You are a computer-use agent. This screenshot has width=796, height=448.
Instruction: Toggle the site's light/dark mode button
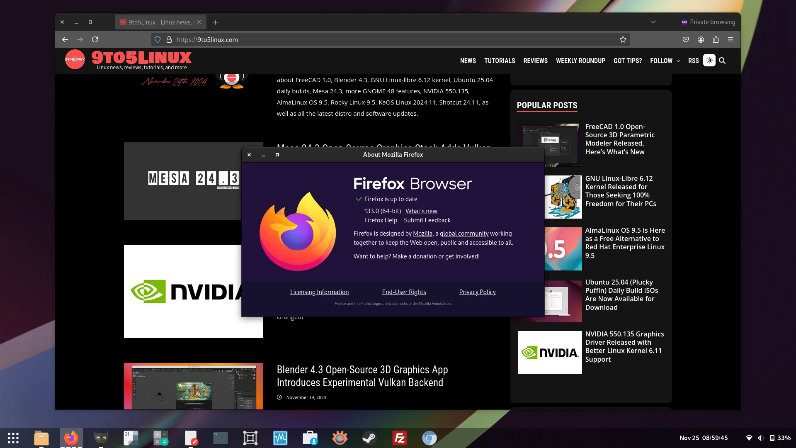coord(709,61)
